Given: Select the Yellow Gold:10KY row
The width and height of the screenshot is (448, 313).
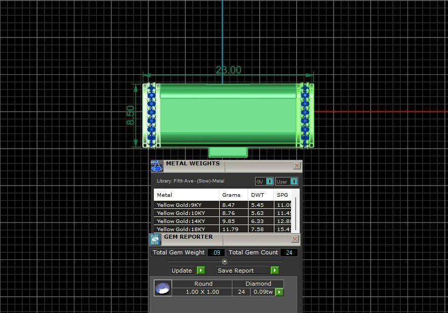Looking at the screenshot, I should [223, 213].
